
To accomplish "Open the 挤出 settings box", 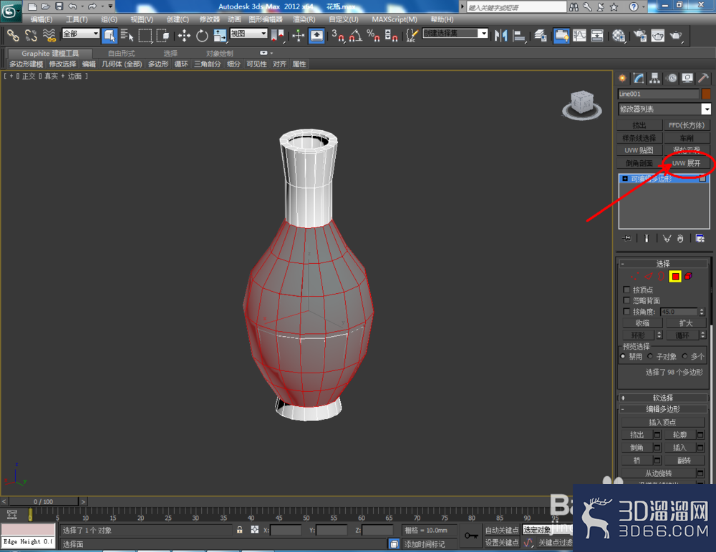I will pos(657,435).
